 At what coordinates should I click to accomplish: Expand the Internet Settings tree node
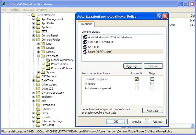[x=34, y=121]
